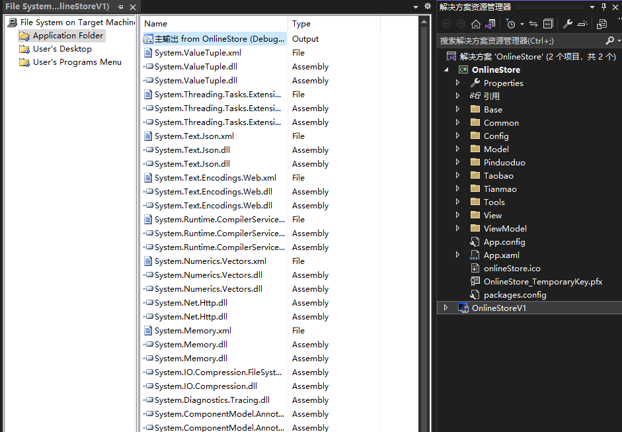Expand the OnlineStoreV1 project node
Image resolution: width=622 pixels, height=432 pixels.
[446, 308]
